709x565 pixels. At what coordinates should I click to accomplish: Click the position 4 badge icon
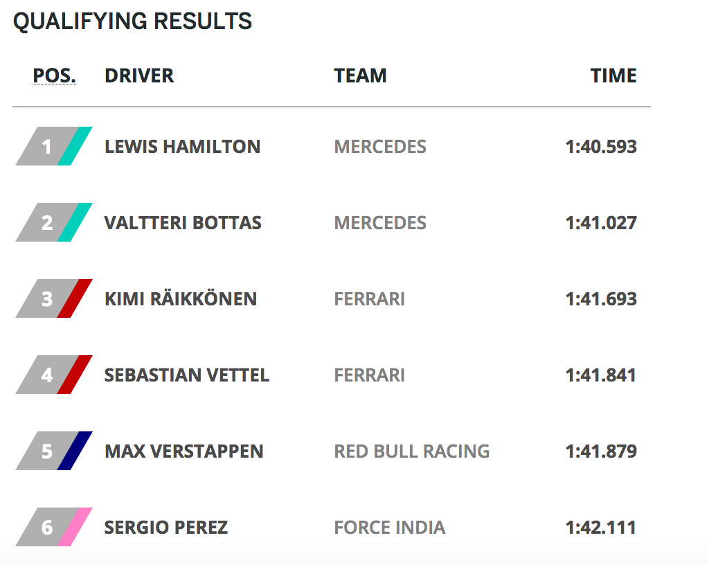point(53,375)
